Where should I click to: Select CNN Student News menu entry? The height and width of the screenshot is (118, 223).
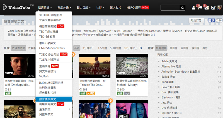(x=52, y=48)
